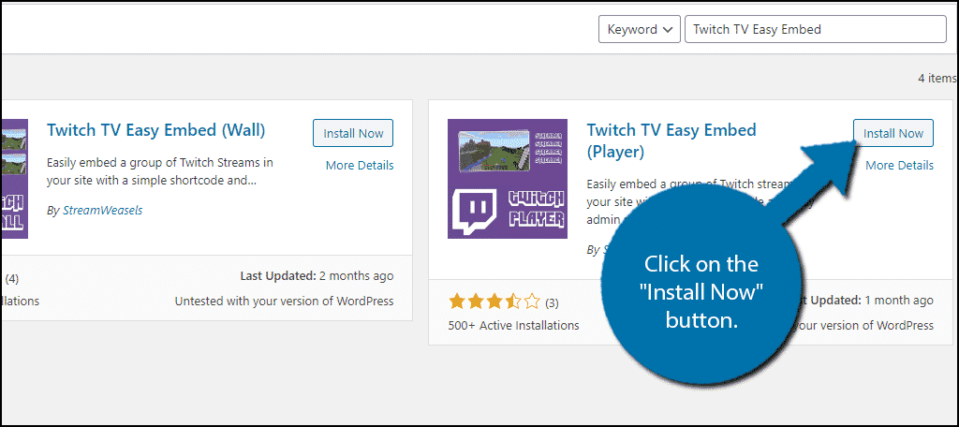
Task: Install the Twitch TV Easy Embed (Player) plugin
Action: point(893,133)
